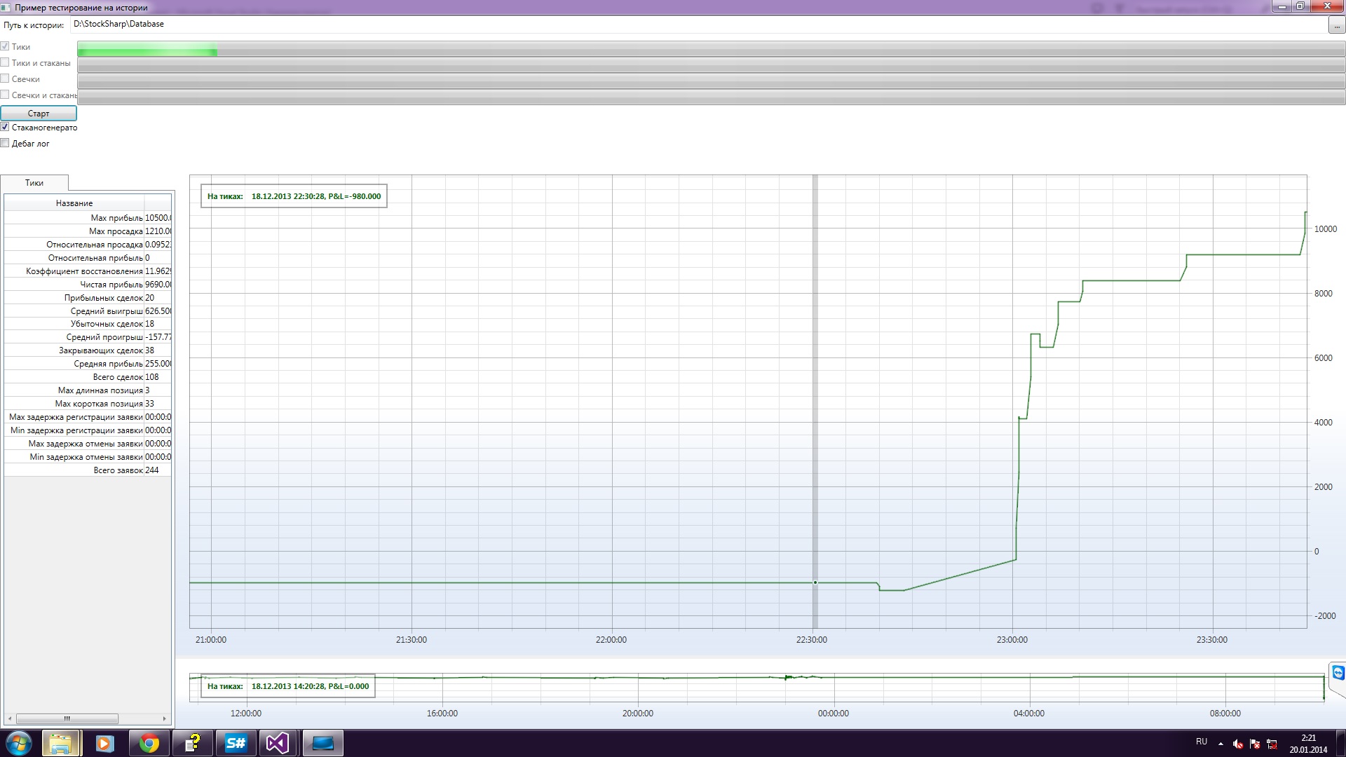This screenshot has height=757, width=1346.
Task: Select the Тики tab
Action: click(x=34, y=183)
